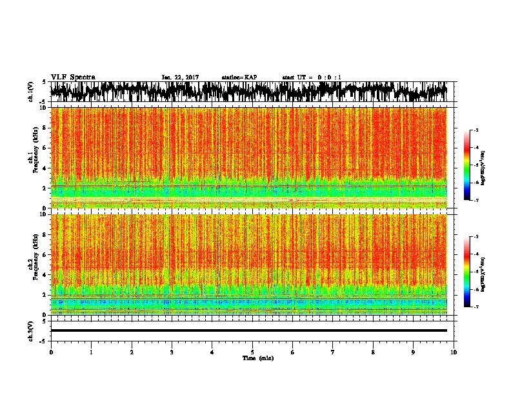Click the time axis tick label "2"

(x=132, y=352)
